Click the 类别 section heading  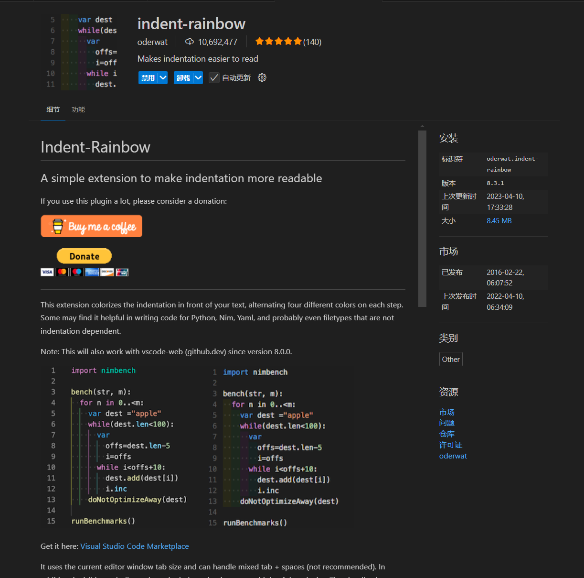pyautogui.click(x=449, y=338)
